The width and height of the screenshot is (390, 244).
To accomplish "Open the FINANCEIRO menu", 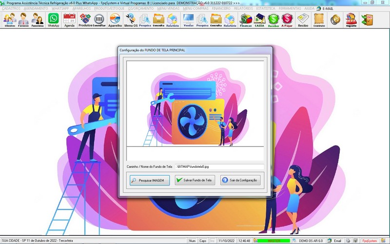I will (221, 8).
